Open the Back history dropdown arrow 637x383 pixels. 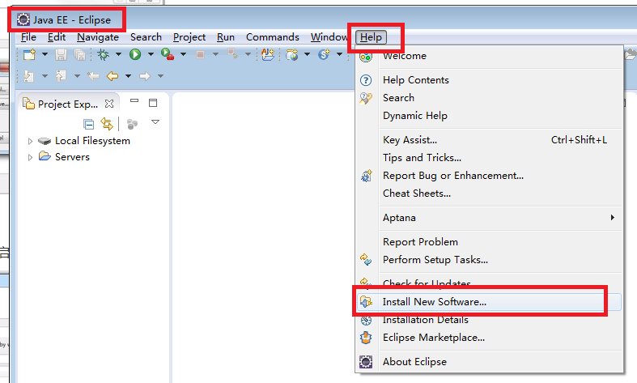click(x=128, y=76)
